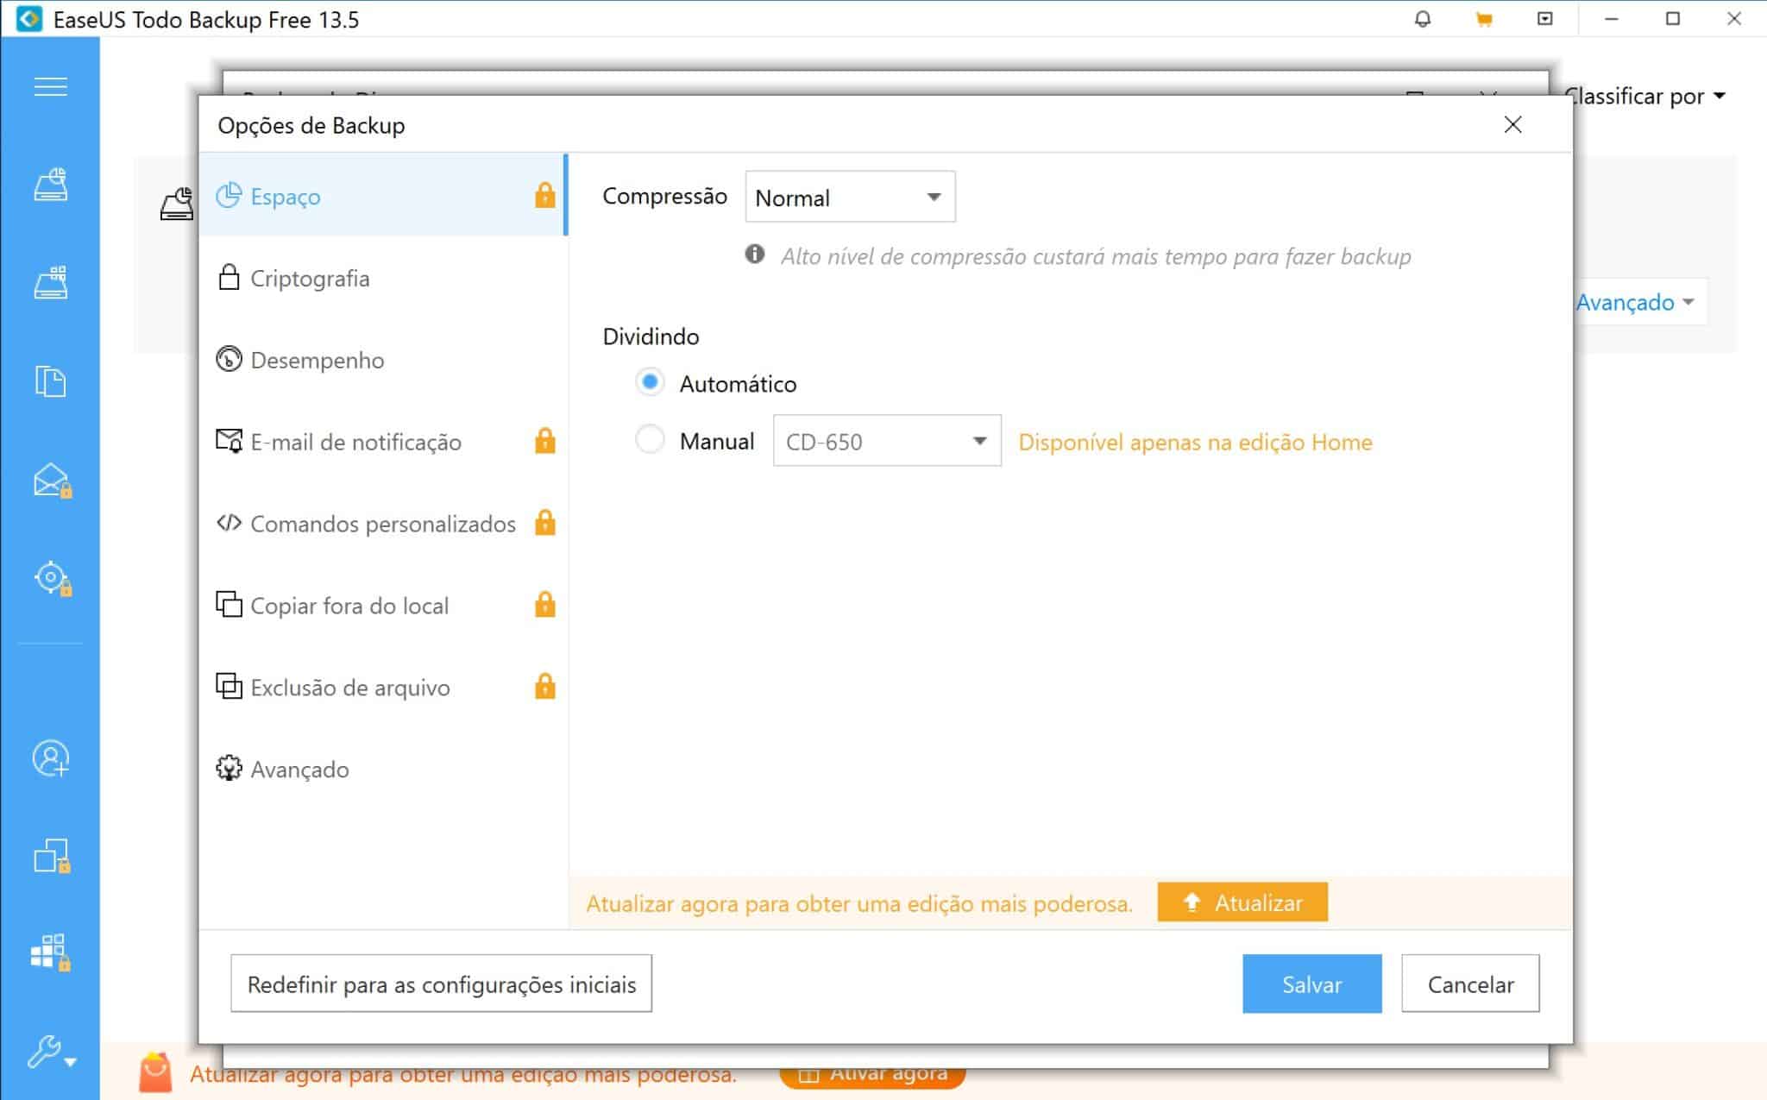Switch to the Criptografia tab
This screenshot has height=1100, width=1767.
pos(309,279)
